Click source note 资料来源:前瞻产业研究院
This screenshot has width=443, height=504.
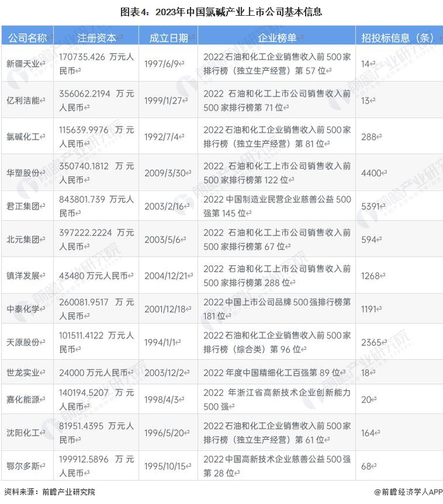[50, 491]
